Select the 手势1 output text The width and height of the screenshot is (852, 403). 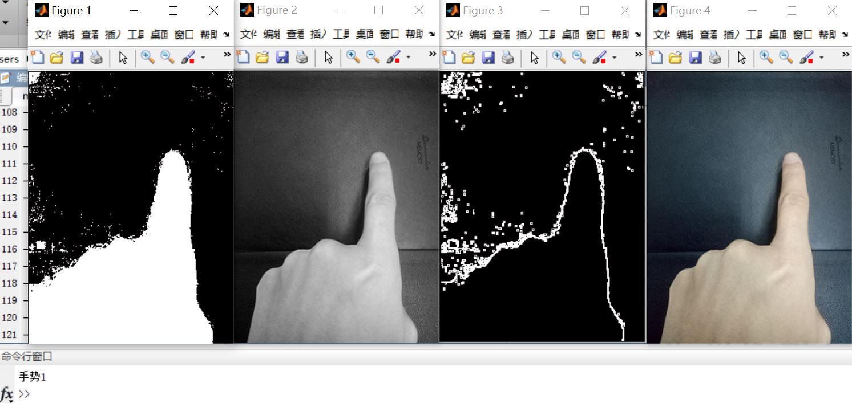[33, 377]
